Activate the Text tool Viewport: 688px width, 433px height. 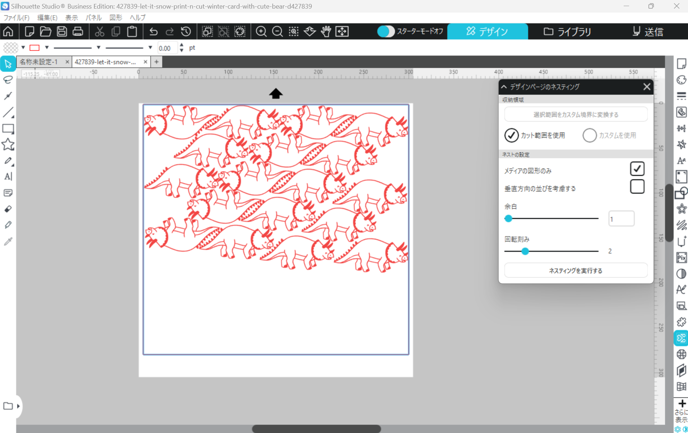(8, 177)
